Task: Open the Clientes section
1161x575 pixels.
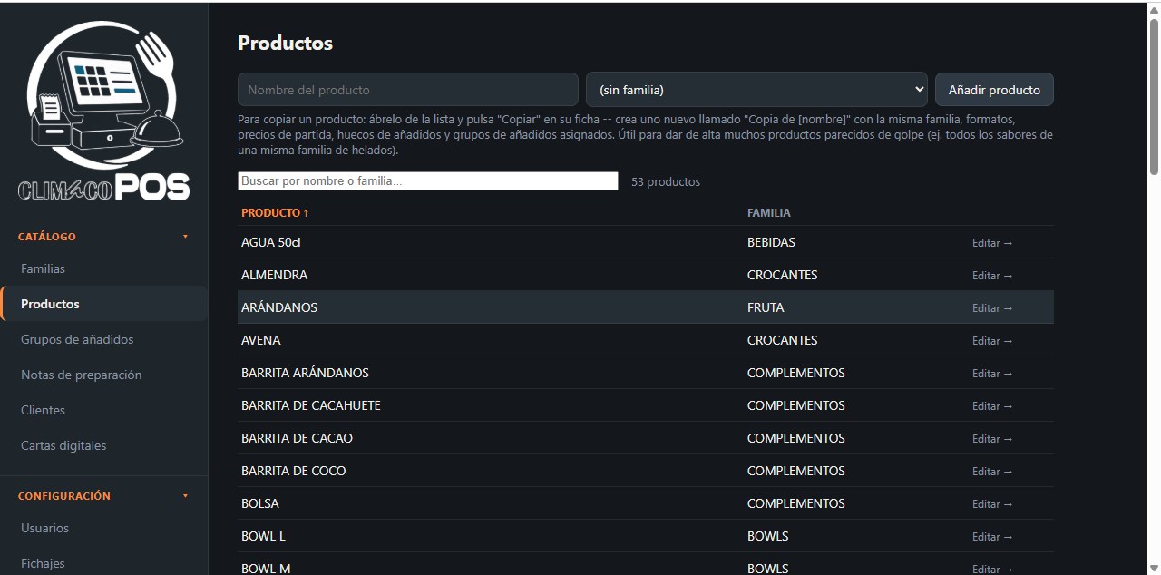Action: [43, 410]
